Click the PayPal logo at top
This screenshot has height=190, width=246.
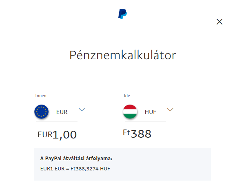tap(122, 14)
